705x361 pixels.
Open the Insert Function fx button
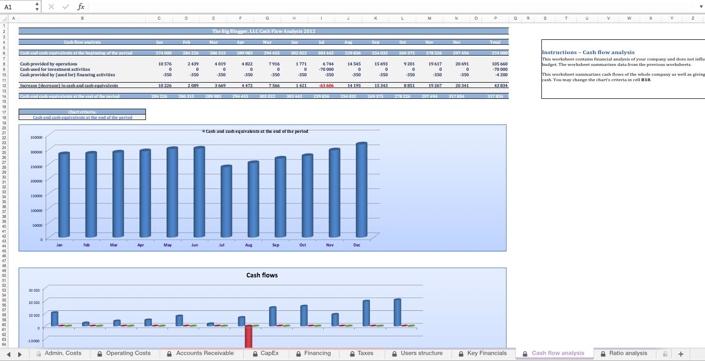tap(81, 7)
